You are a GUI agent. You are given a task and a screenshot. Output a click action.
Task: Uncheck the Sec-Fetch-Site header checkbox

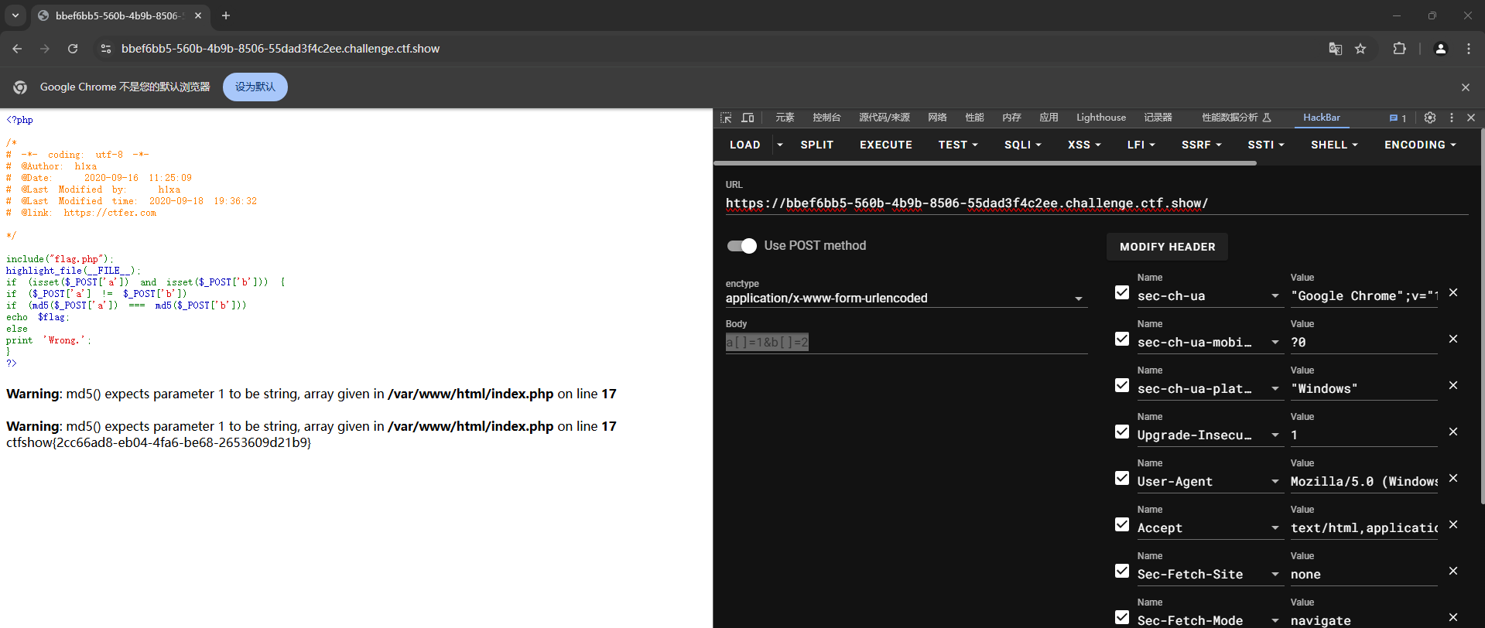[x=1122, y=571]
